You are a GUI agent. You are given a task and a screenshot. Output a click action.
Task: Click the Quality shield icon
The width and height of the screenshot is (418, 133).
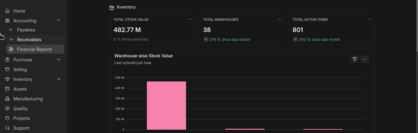[8, 109]
